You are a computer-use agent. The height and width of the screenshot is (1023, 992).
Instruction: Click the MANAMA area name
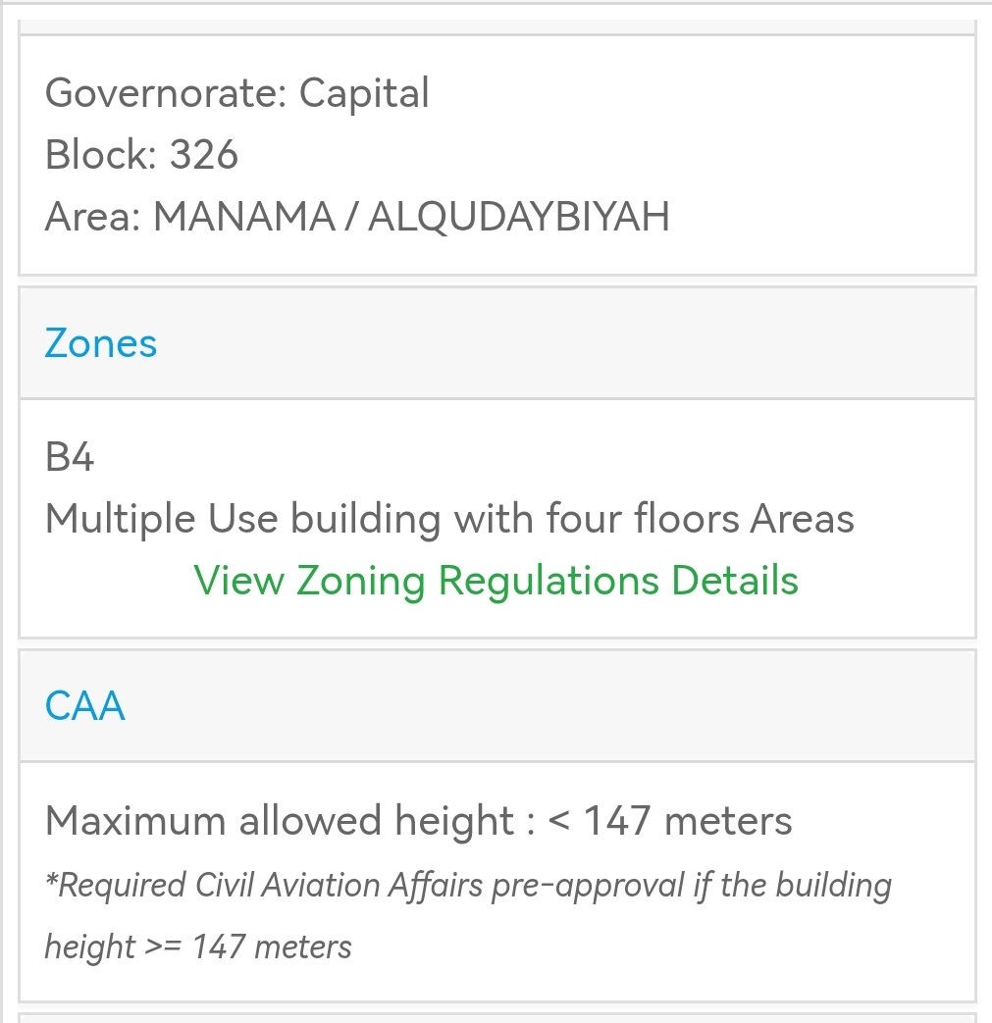click(244, 216)
